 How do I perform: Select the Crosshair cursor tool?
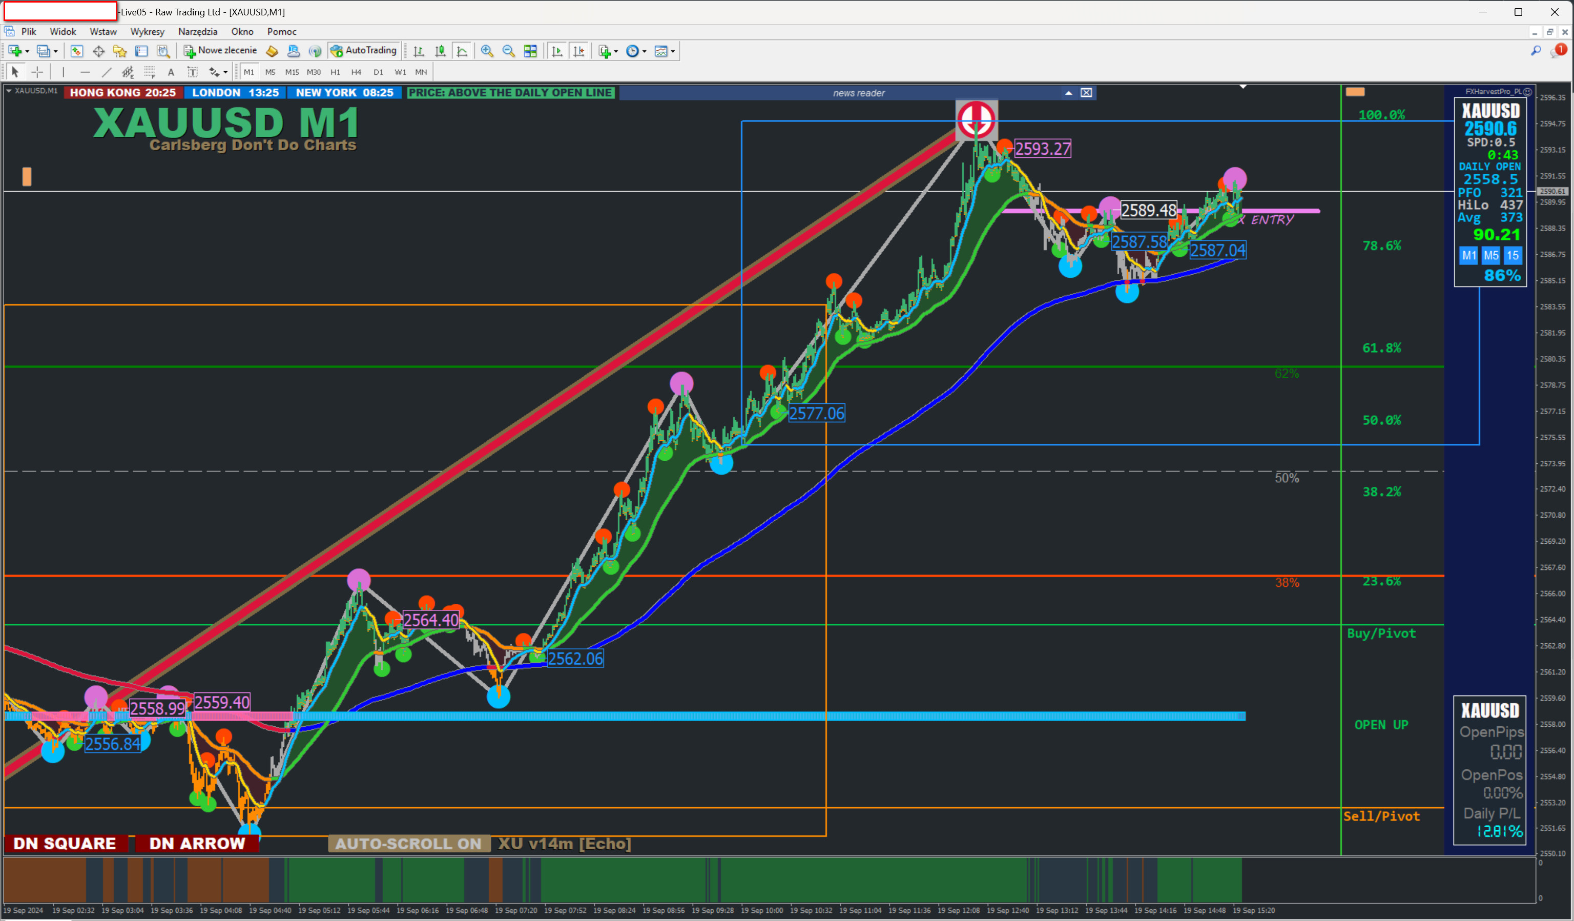pos(37,72)
